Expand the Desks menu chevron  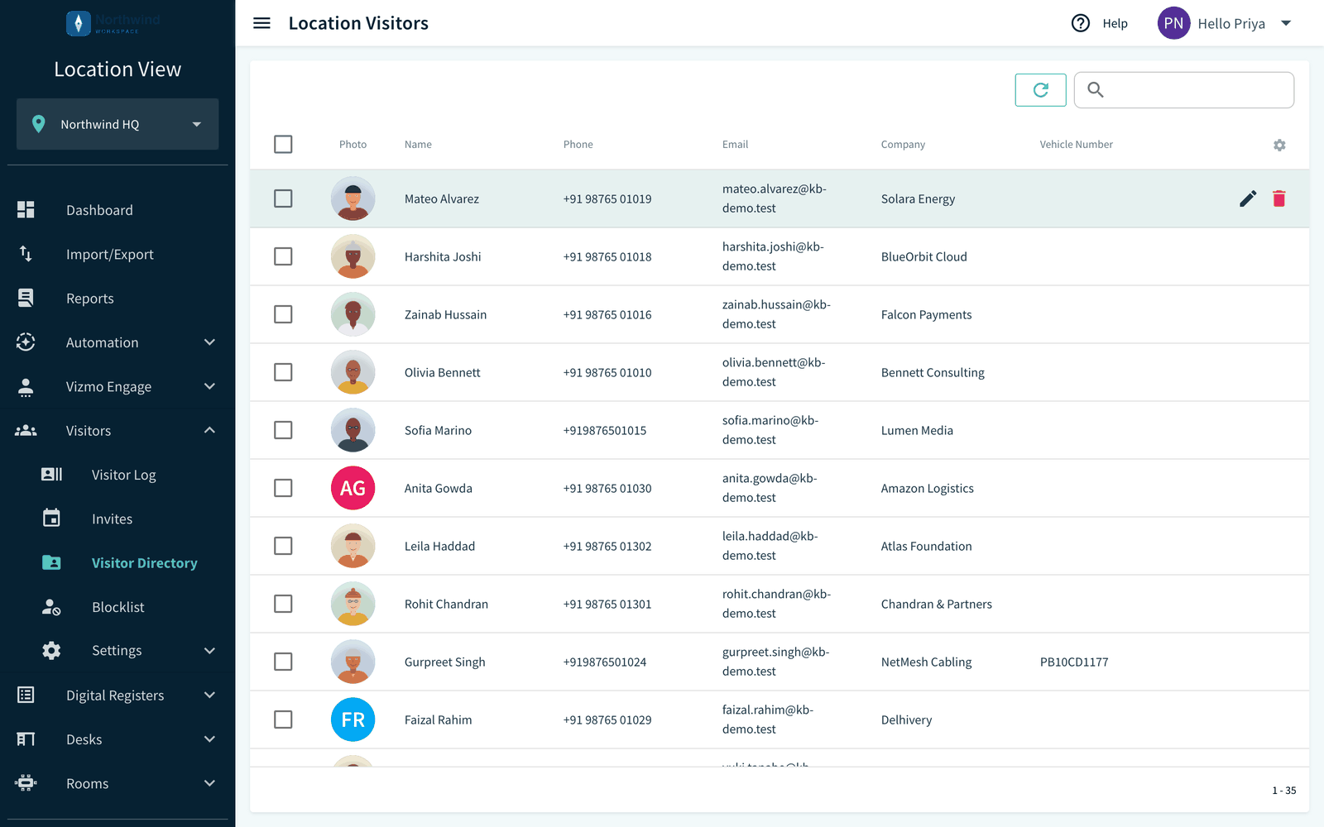[209, 739]
